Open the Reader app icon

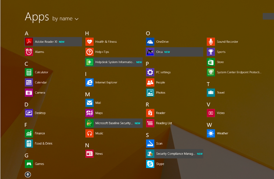click(150, 113)
